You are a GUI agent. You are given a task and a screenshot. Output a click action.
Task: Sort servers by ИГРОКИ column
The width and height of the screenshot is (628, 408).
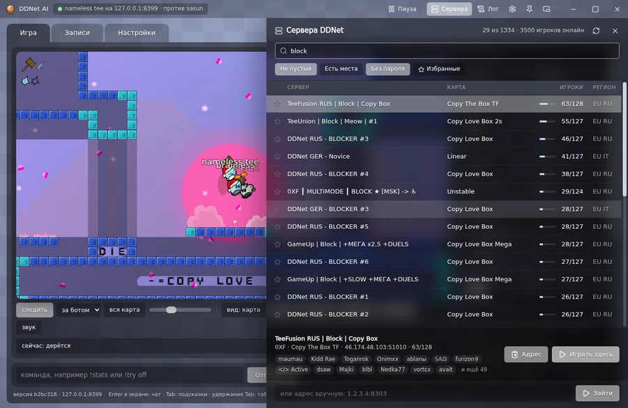pos(571,87)
